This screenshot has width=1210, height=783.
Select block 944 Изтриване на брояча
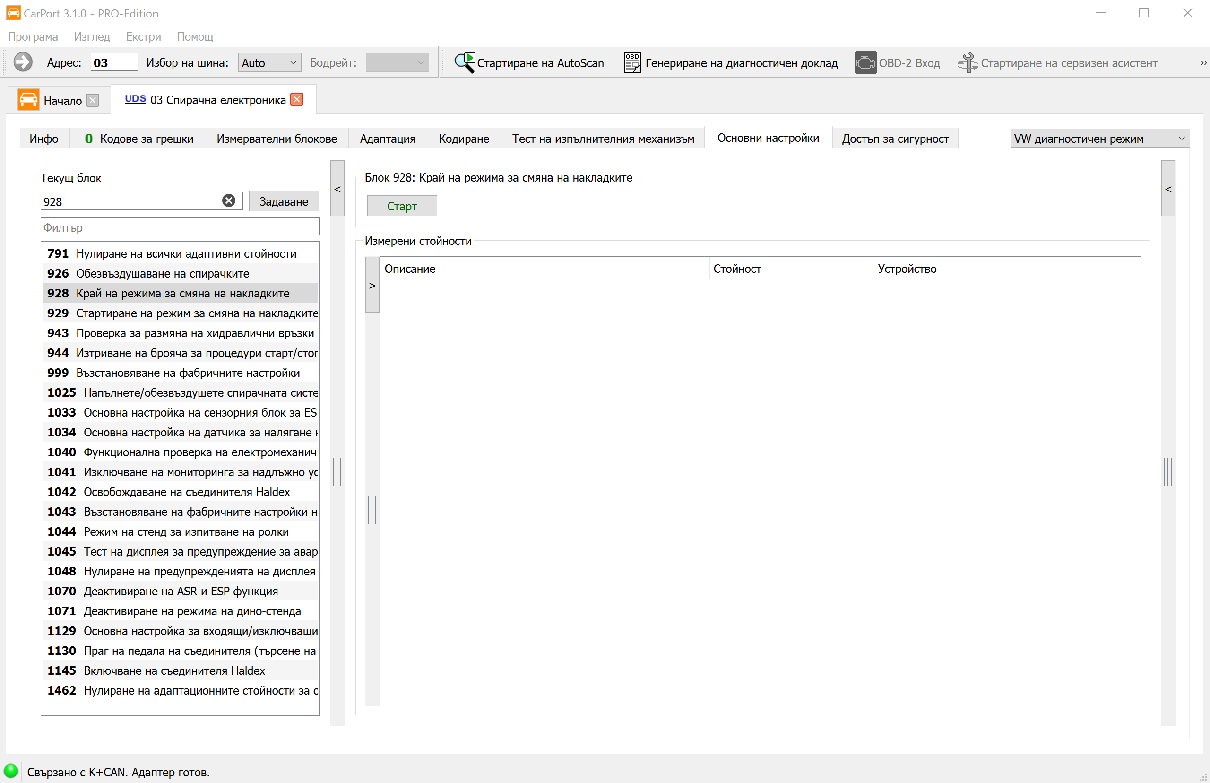[x=181, y=352]
